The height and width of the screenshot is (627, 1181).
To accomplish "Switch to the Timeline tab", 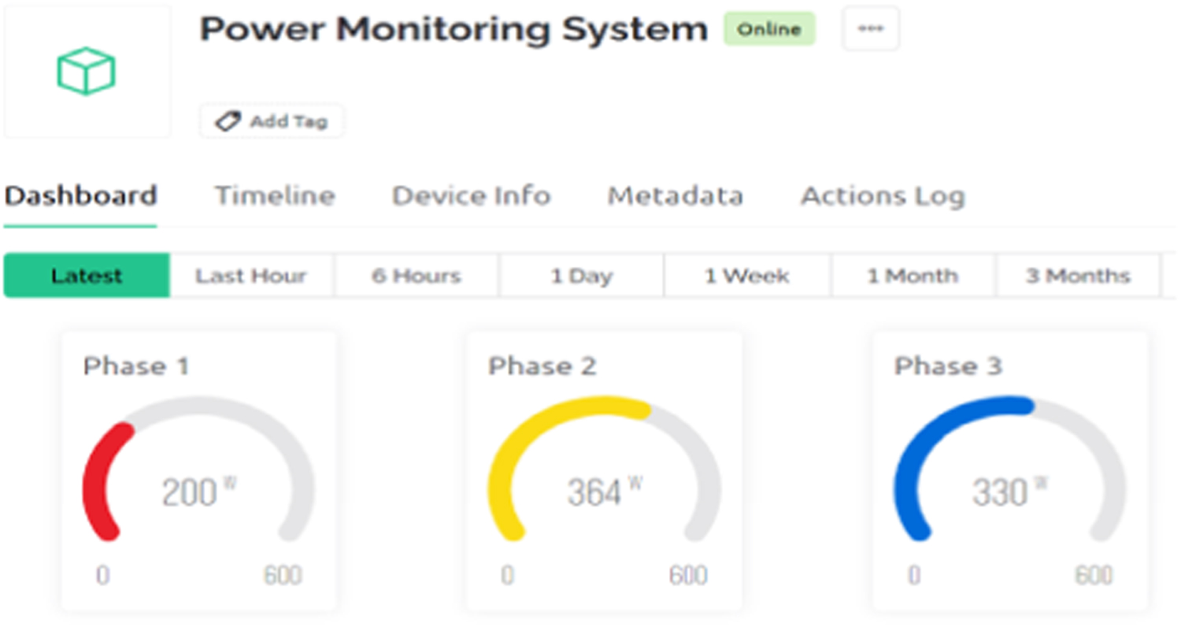I will tap(274, 195).
